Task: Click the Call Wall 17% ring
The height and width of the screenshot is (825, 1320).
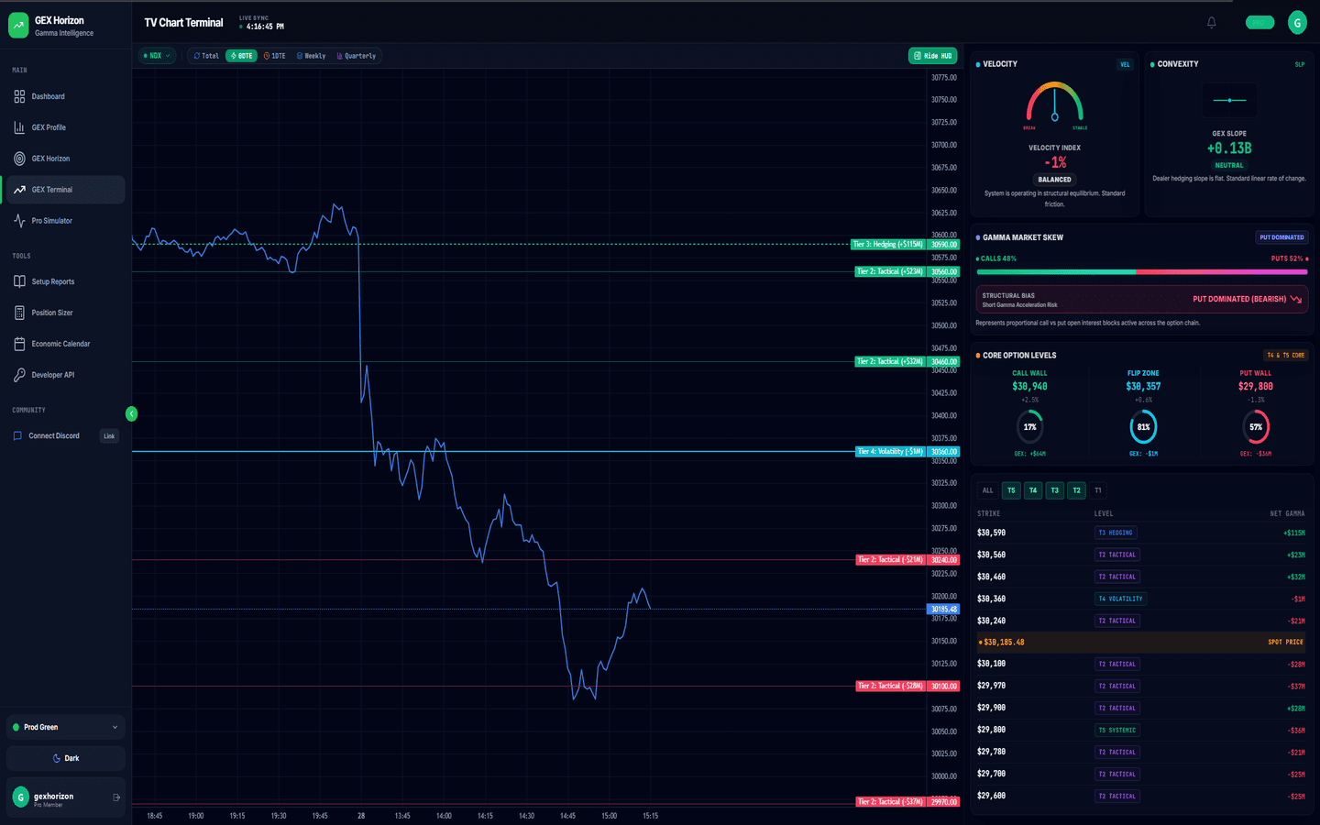Action: pyautogui.click(x=1030, y=427)
